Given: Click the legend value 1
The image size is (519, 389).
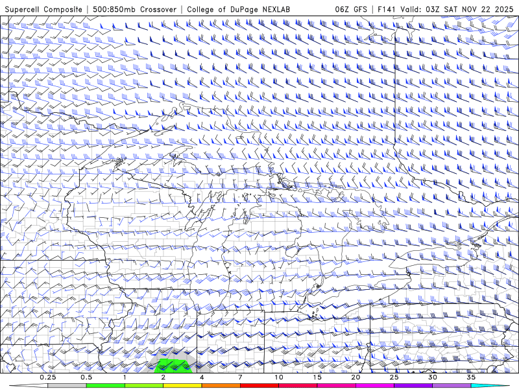Looking at the screenshot, I should (125, 377).
